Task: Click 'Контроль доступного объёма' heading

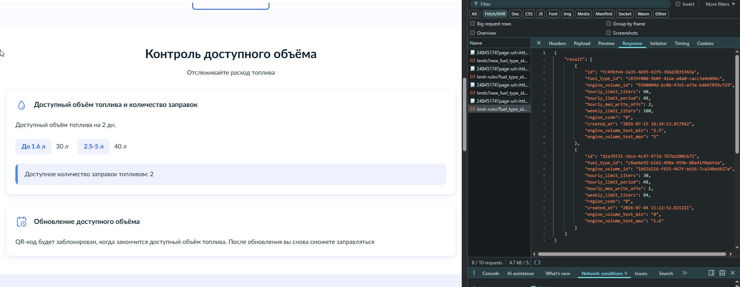Action: coord(230,54)
